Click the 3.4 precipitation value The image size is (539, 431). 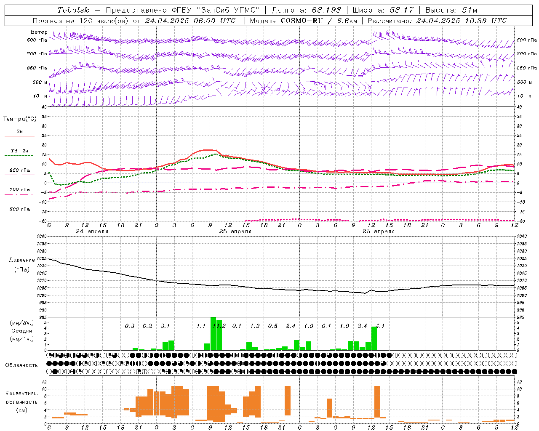tap(362, 326)
